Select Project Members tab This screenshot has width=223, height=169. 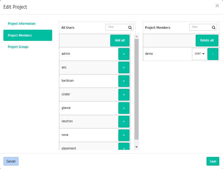click(x=28, y=35)
